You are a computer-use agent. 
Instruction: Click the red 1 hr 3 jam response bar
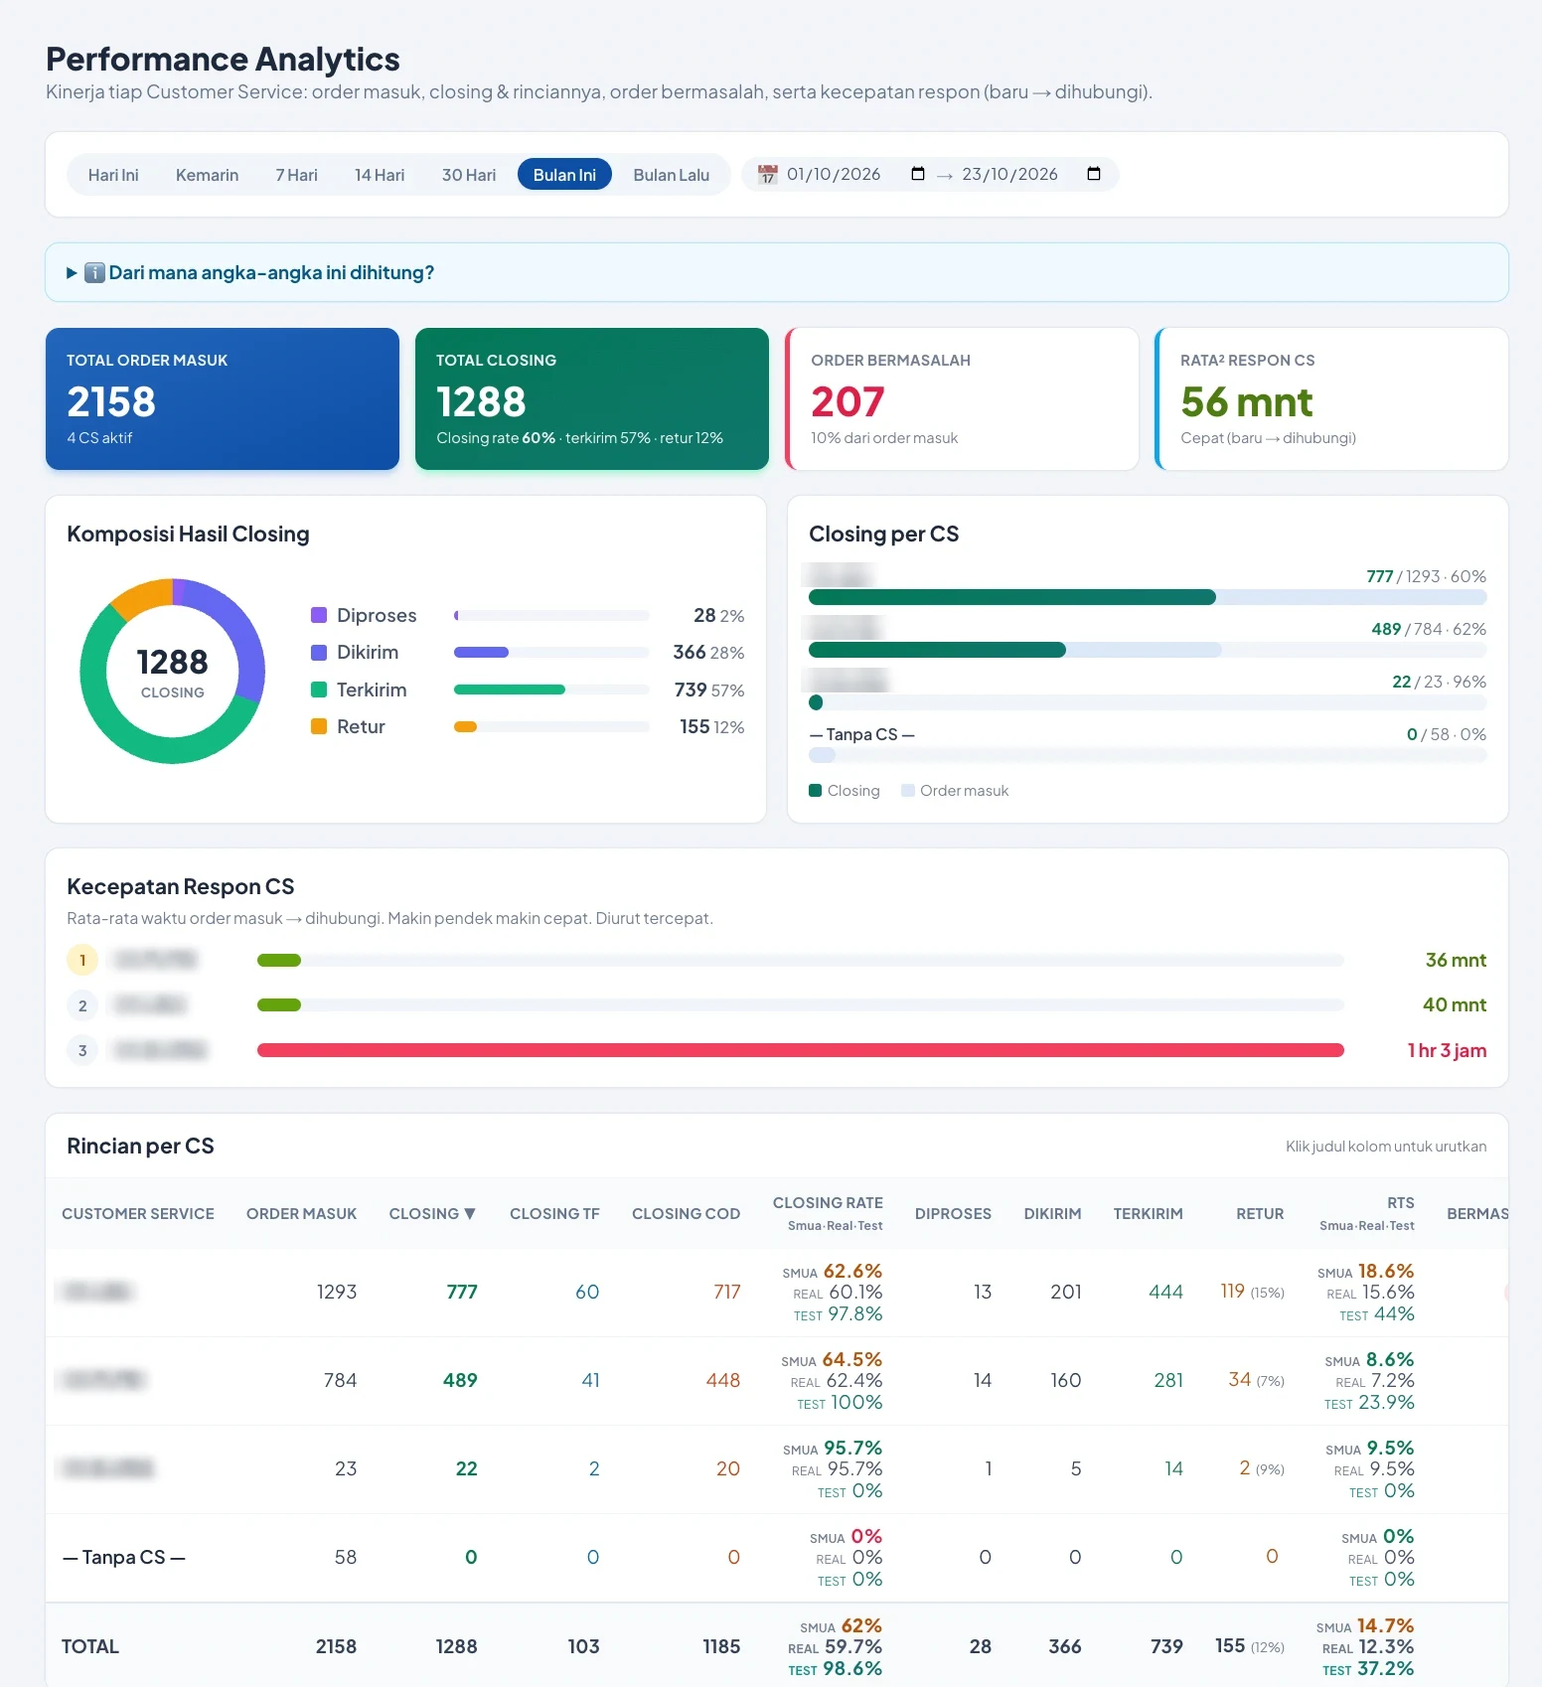[801, 1050]
